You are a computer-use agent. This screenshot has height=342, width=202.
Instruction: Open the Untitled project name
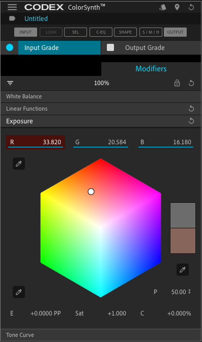(36, 18)
